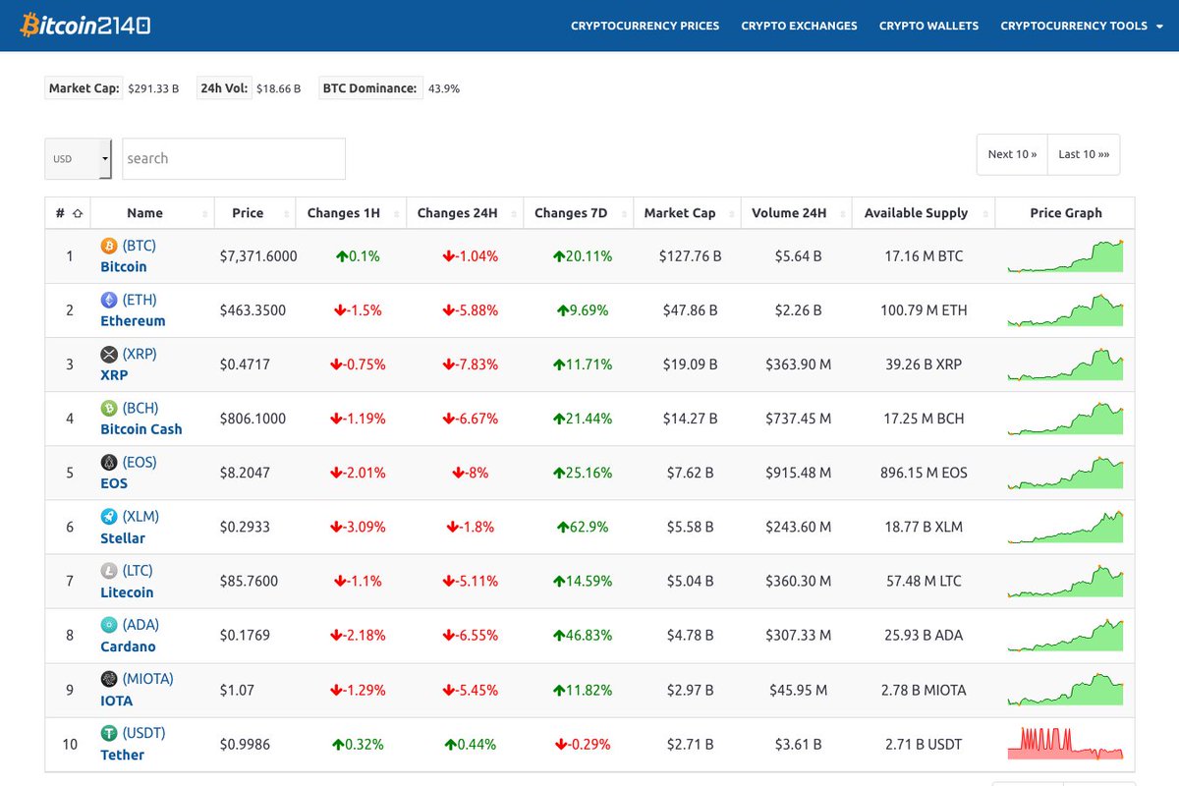
Task: Select Litecoin price $85.7600
Action: point(250,581)
